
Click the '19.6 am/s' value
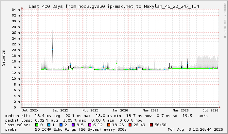[x=195, y=116]
